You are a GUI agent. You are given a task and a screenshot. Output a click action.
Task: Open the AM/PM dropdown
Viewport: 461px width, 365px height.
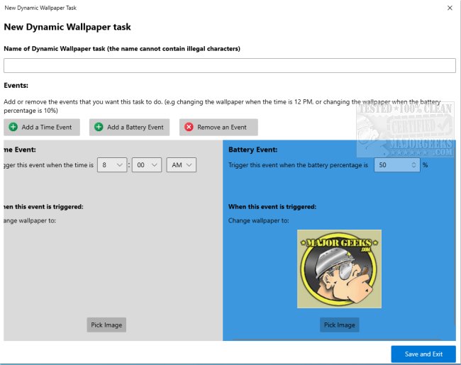click(x=182, y=165)
